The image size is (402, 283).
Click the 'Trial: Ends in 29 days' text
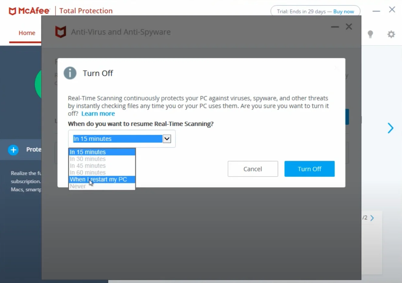click(301, 12)
